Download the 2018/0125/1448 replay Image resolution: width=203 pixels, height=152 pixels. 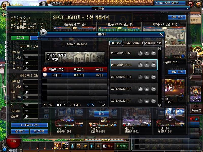147,65
